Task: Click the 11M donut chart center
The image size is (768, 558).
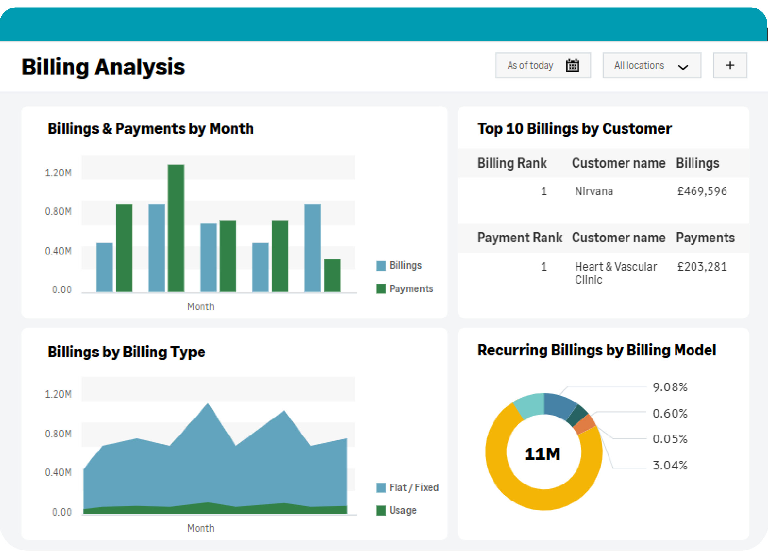Action: (x=543, y=453)
